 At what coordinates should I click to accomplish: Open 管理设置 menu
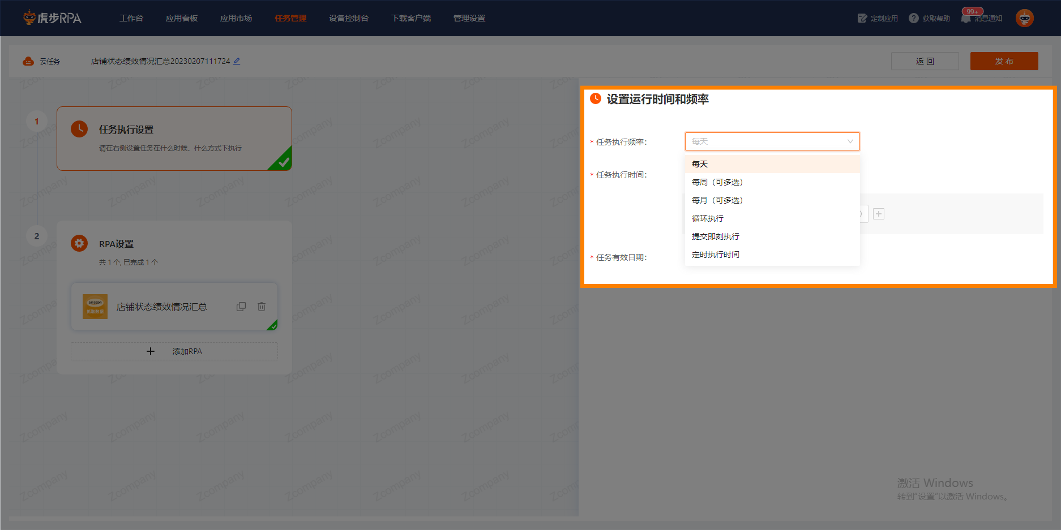(x=469, y=18)
